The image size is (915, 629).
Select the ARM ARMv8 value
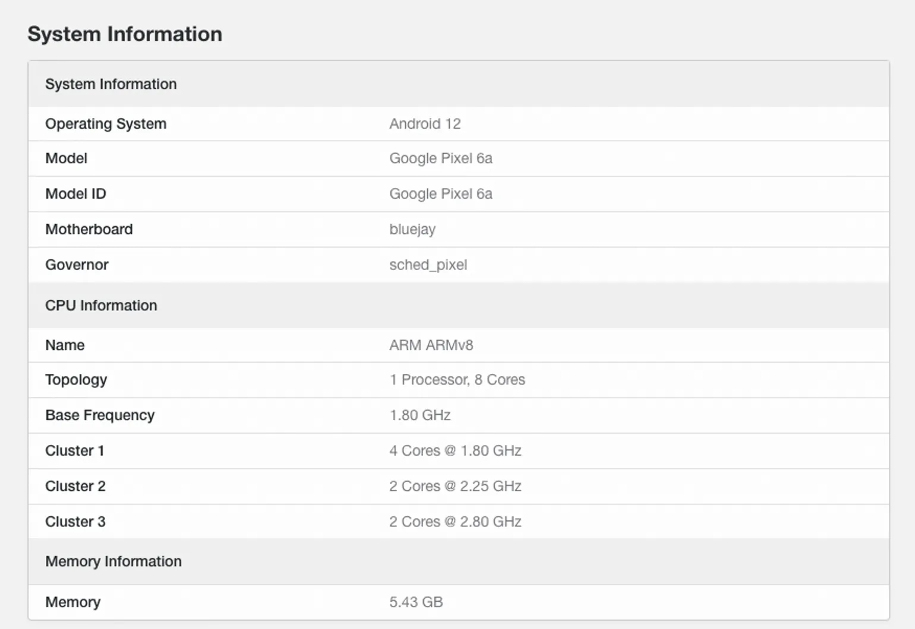(x=431, y=345)
